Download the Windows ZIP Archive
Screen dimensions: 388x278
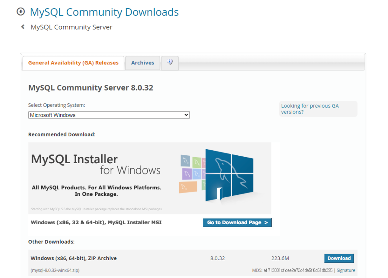(339, 258)
